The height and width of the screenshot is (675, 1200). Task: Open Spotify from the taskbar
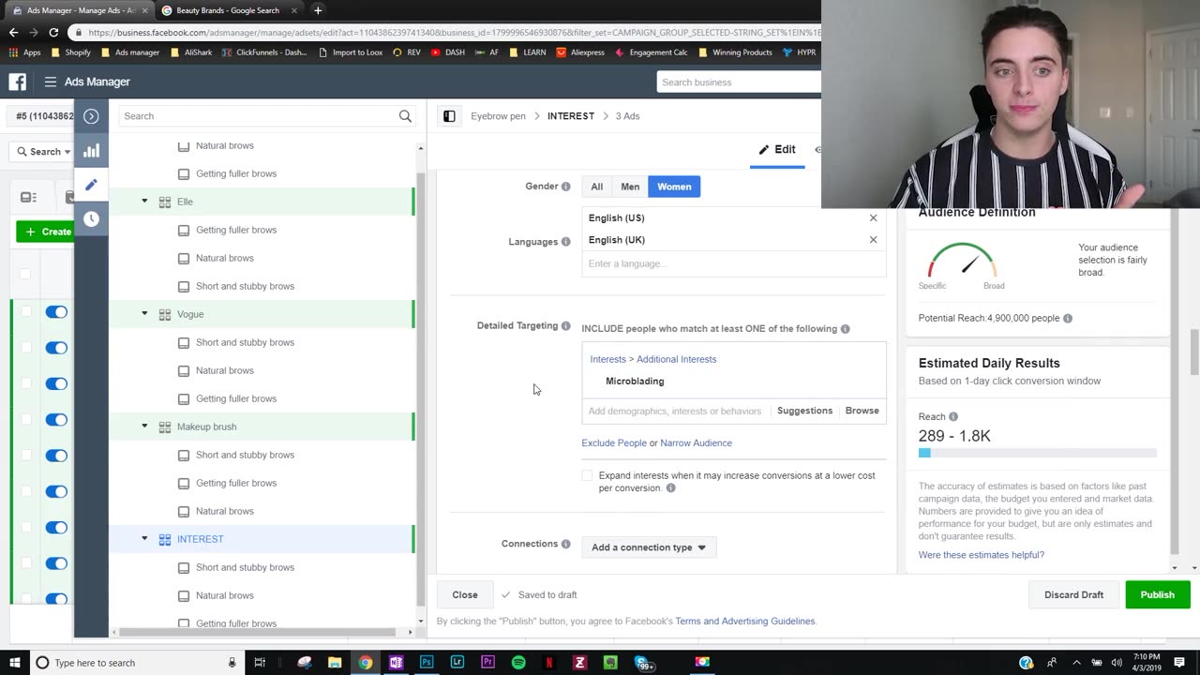(518, 663)
